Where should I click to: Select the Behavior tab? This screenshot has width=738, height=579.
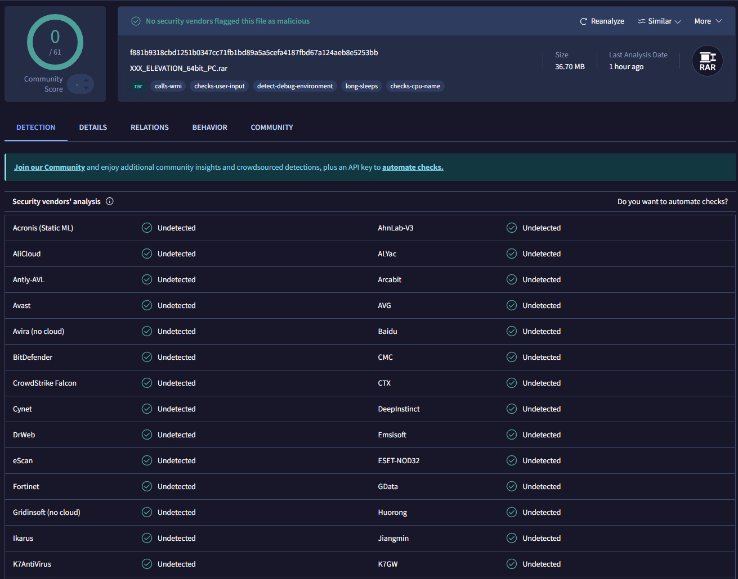coord(210,128)
